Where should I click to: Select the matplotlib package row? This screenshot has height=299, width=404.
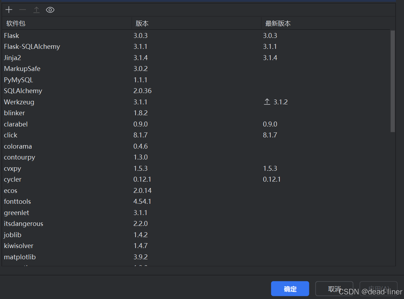[x=196, y=257]
